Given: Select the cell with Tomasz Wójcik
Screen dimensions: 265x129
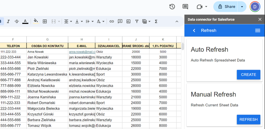Looking at the screenshot, I should tap(47, 126).
